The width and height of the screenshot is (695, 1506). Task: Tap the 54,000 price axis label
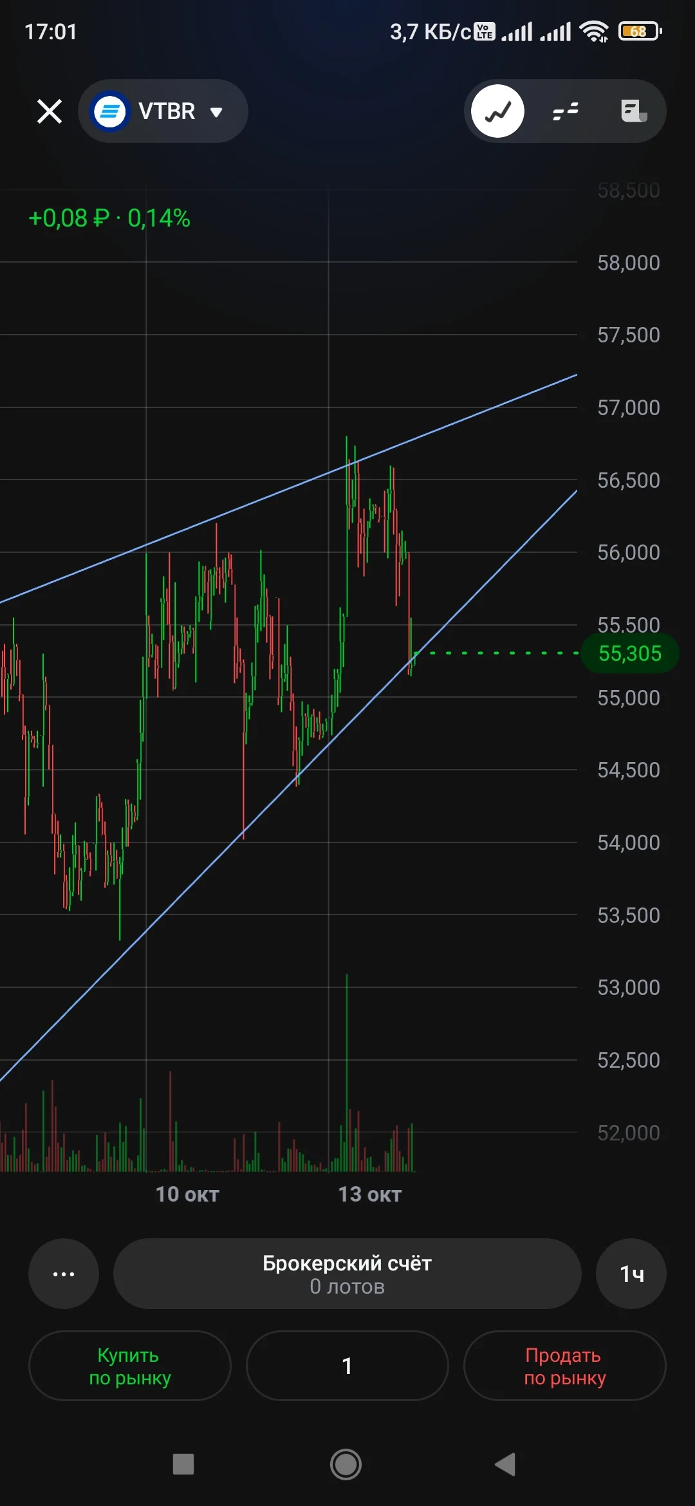pyautogui.click(x=629, y=842)
